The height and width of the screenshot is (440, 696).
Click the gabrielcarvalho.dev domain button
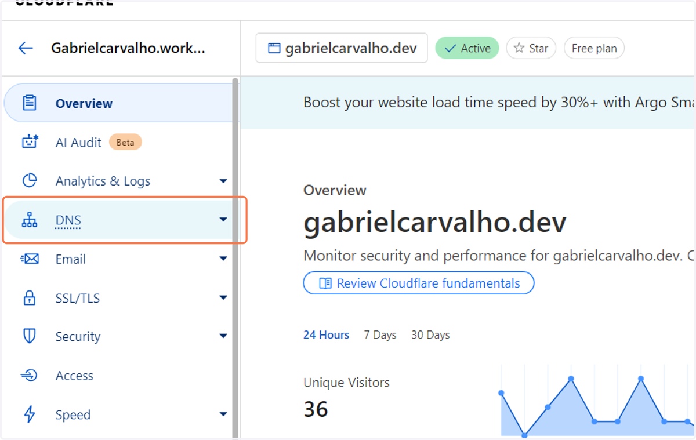[x=342, y=48]
